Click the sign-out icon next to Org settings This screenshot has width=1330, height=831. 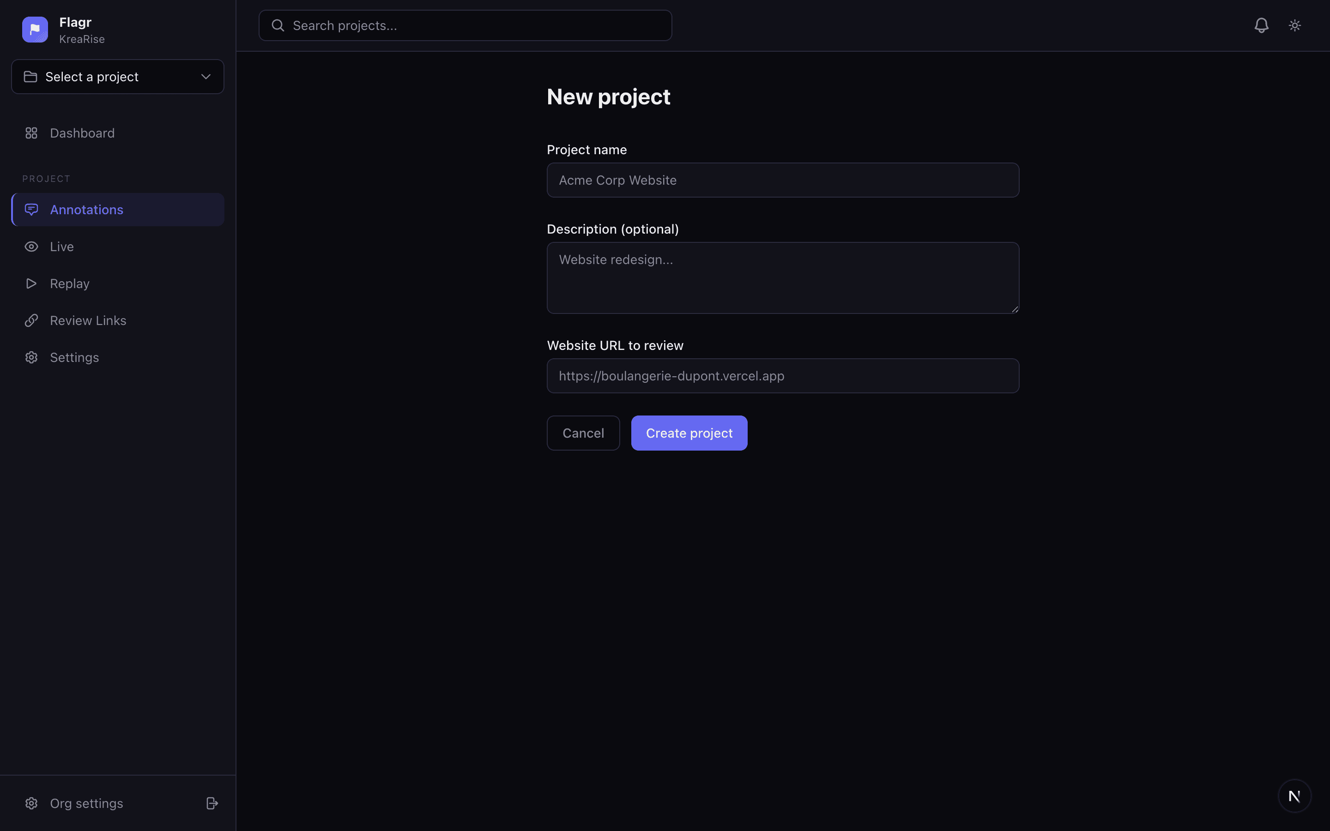212,803
